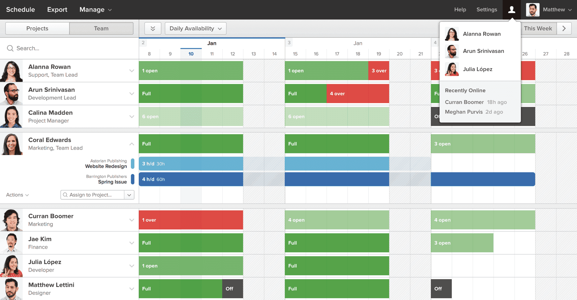Open the Assign to Project dropdown arrow
Image resolution: width=577 pixels, height=300 pixels.
pyautogui.click(x=129, y=195)
